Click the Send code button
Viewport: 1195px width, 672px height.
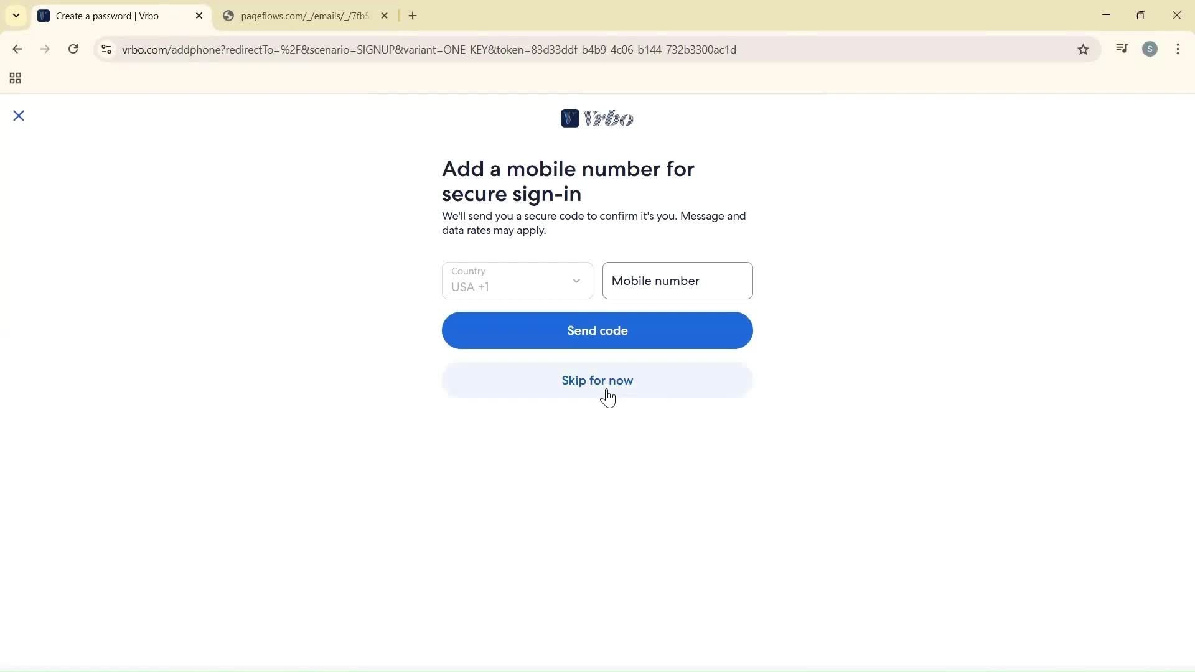click(x=597, y=330)
